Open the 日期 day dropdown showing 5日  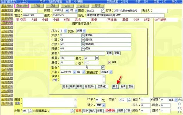click(73, 11)
